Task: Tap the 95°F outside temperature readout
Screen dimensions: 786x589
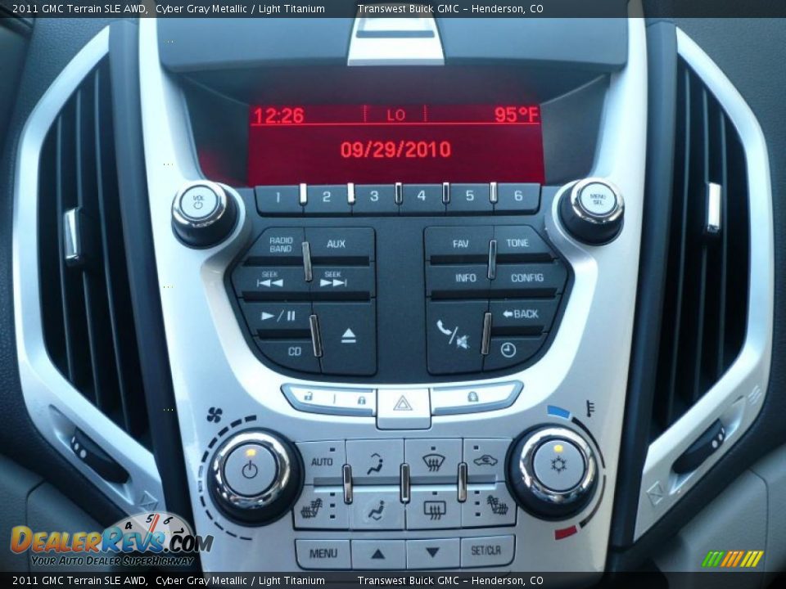Action: (x=516, y=115)
